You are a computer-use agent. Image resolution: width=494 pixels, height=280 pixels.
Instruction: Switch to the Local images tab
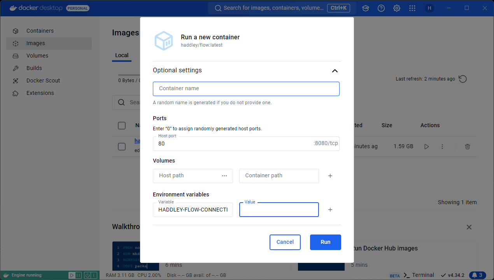pos(122,55)
